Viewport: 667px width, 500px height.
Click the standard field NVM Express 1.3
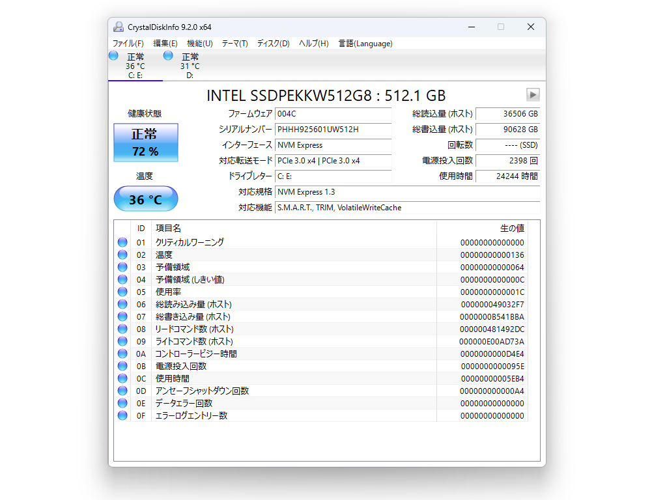(408, 192)
